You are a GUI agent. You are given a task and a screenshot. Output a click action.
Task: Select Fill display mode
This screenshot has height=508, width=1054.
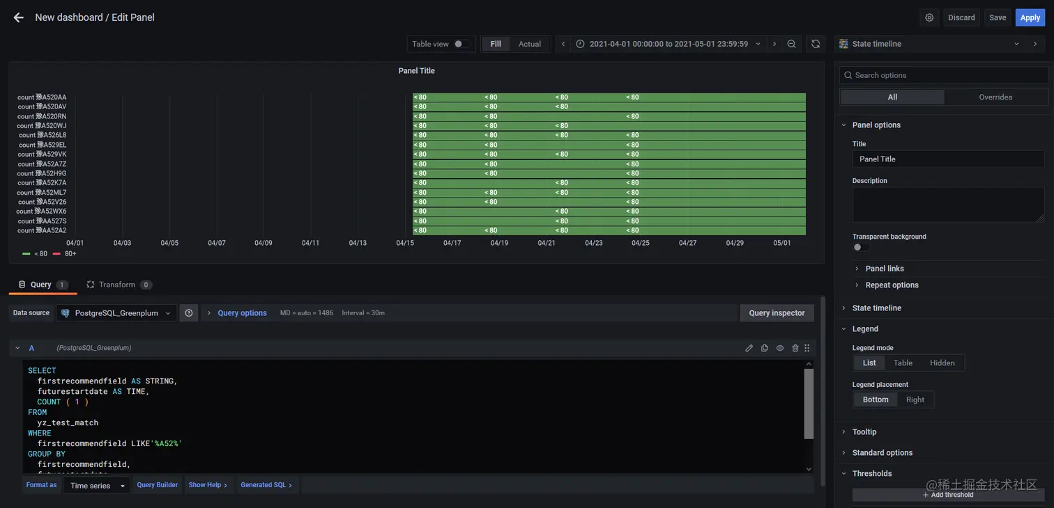click(x=496, y=44)
